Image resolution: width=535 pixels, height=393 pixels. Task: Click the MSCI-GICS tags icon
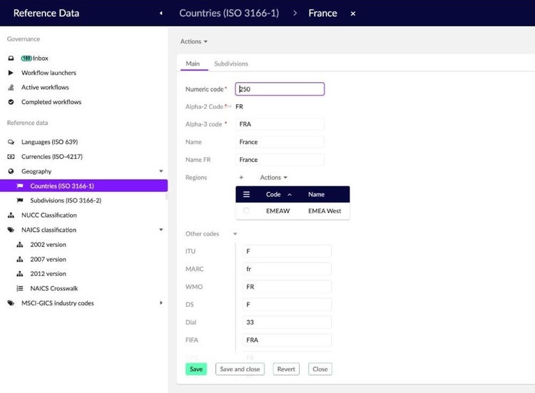(11, 303)
